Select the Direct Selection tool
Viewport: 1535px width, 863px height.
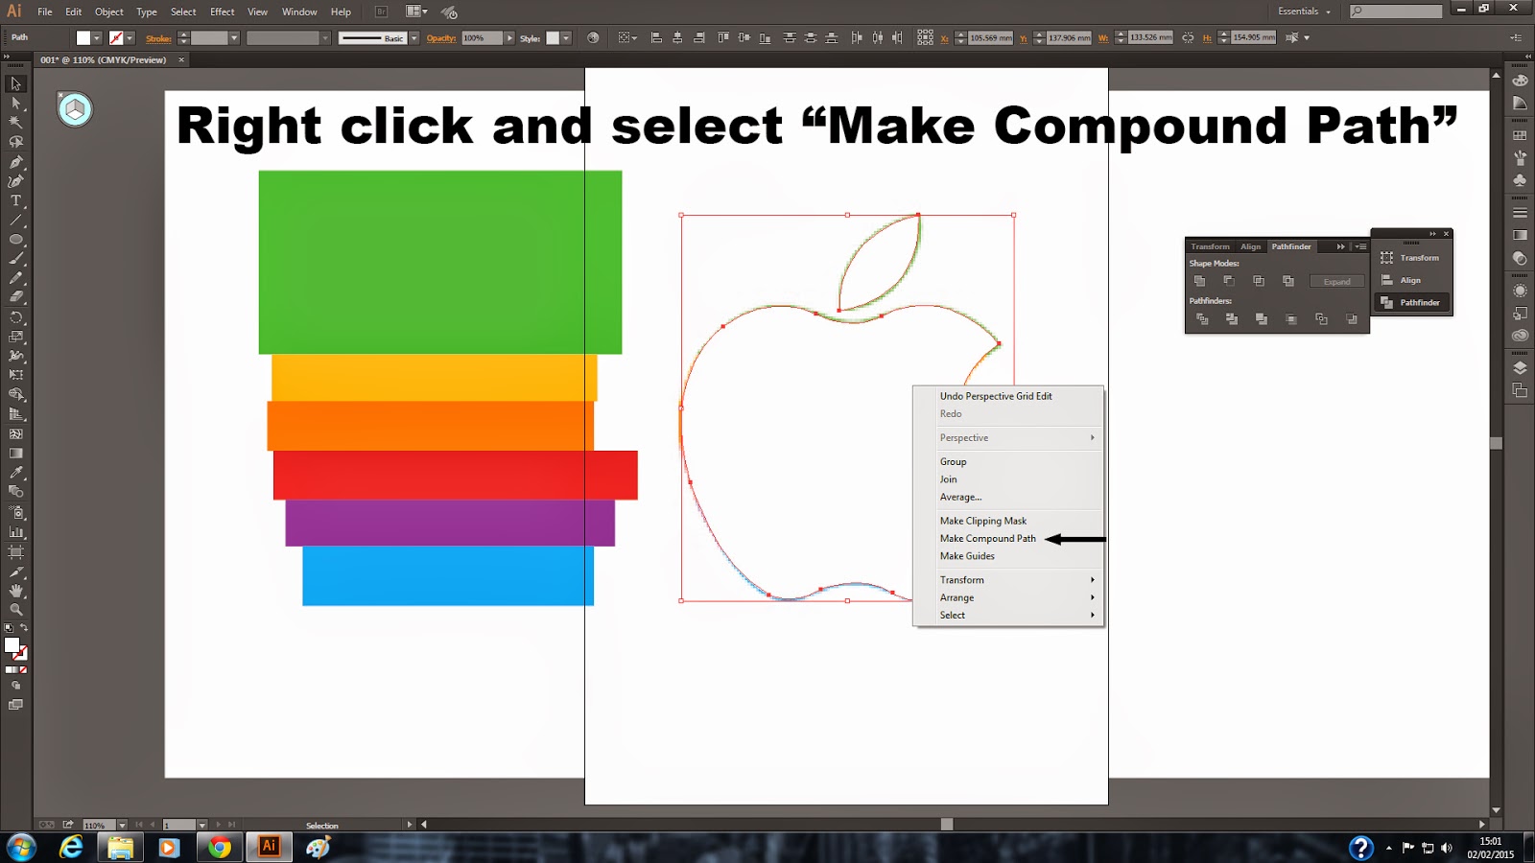tap(16, 103)
